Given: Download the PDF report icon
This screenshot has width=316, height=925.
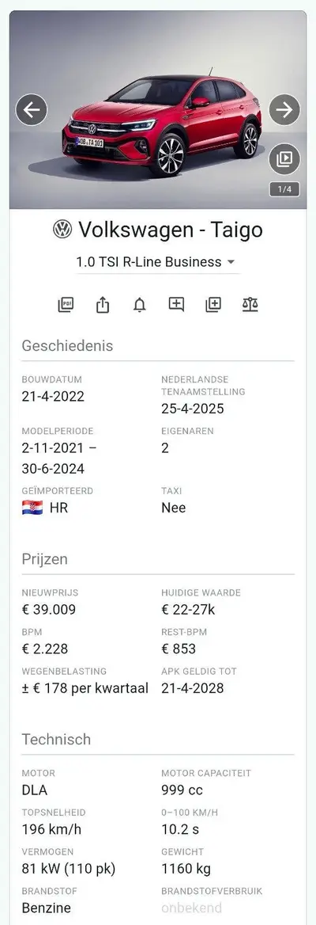Looking at the screenshot, I should click(66, 304).
